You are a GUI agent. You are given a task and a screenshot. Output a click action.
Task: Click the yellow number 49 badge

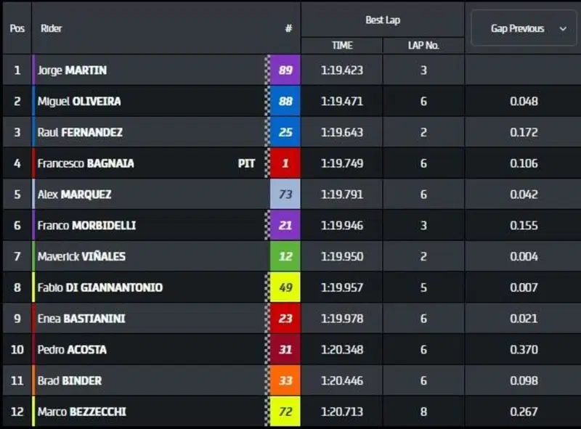285,287
